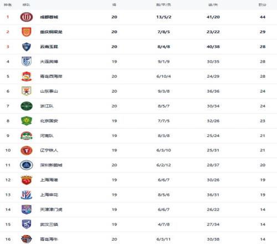This screenshot has height=244, width=277.
Task: Select the win/draw/loss column header
Action: click(163, 4)
